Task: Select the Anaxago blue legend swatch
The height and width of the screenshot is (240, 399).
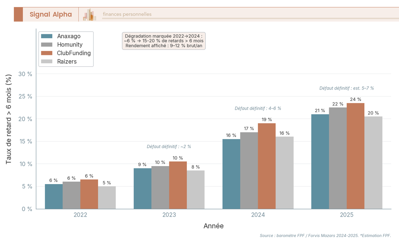Action: point(47,36)
